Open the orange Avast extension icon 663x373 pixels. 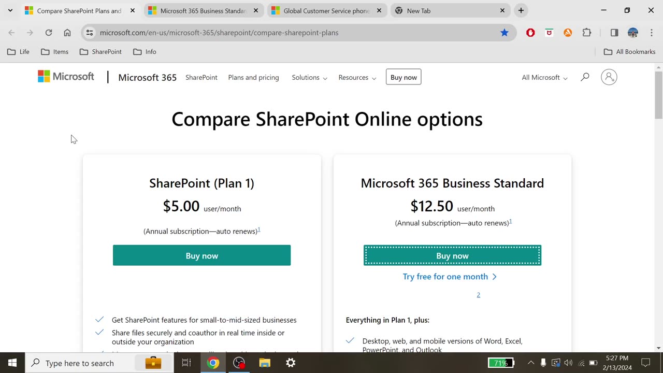(x=568, y=33)
